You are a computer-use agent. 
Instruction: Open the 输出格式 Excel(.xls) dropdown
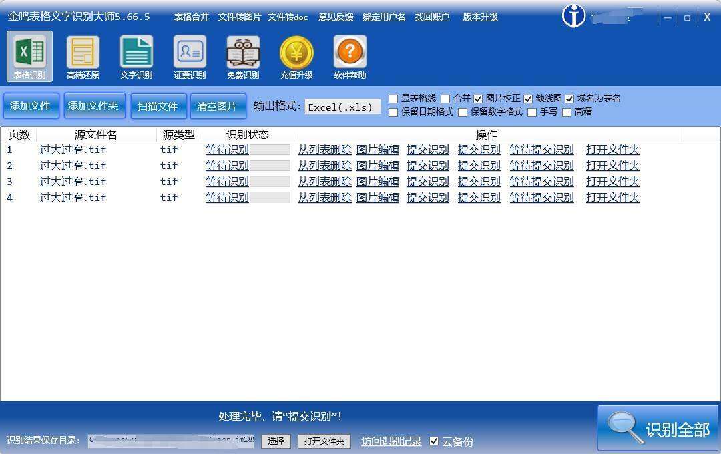point(342,107)
